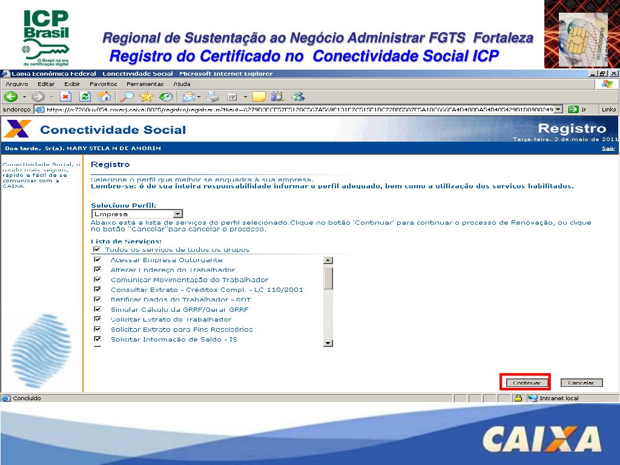
Task: Click the page icon in address bar
Action: point(39,110)
